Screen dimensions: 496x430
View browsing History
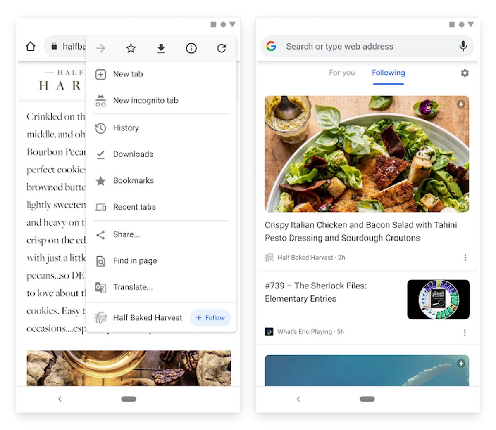tap(126, 128)
